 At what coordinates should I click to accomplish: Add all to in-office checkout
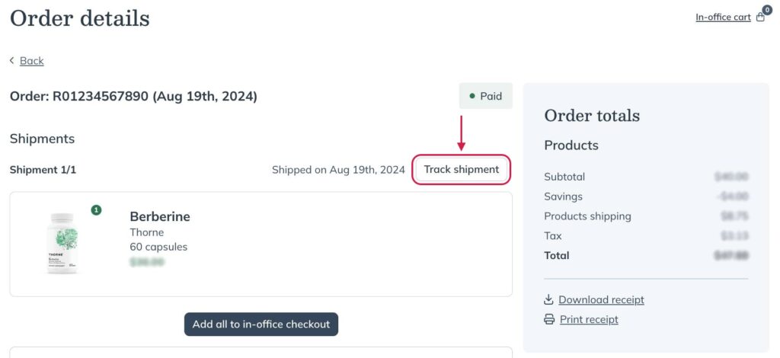261,324
